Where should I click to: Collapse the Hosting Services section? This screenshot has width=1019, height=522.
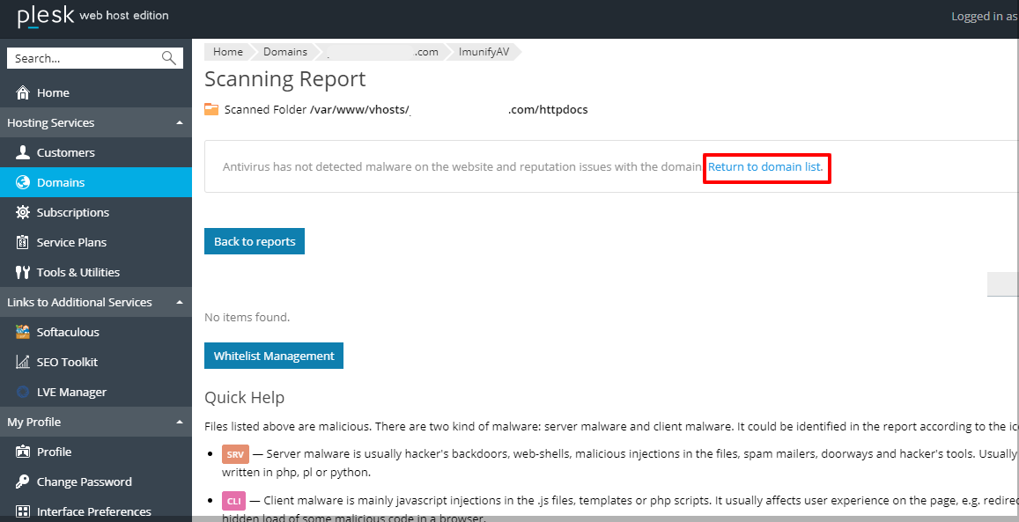point(180,122)
